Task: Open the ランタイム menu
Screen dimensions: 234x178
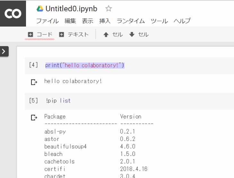Action: pos(131,21)
